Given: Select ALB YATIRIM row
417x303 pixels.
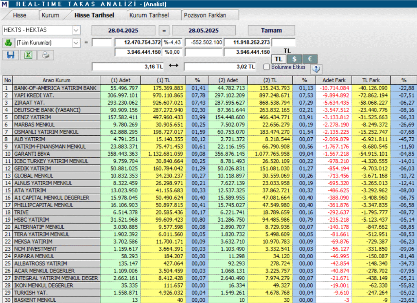Looking at the screenshot, I should [x=210, y=139].
